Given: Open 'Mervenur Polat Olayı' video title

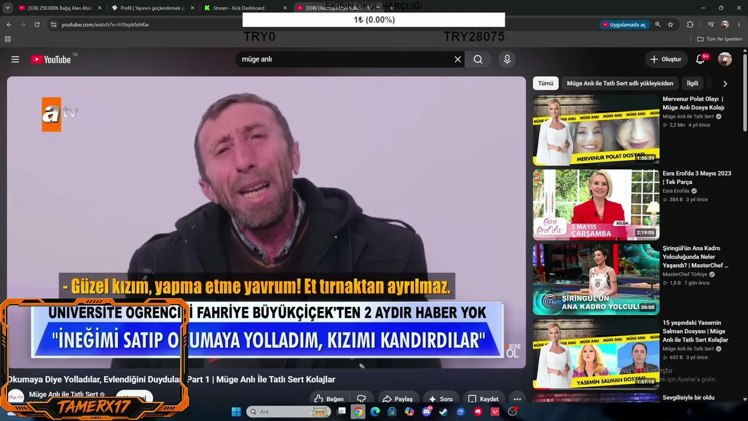Looking at the screenshot, I should coord(694,103).
